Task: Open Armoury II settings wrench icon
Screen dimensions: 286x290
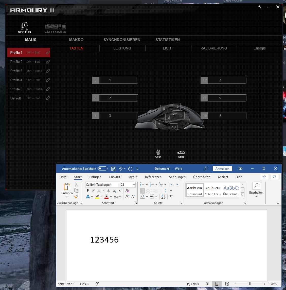Action: click(x=259, y=7)
